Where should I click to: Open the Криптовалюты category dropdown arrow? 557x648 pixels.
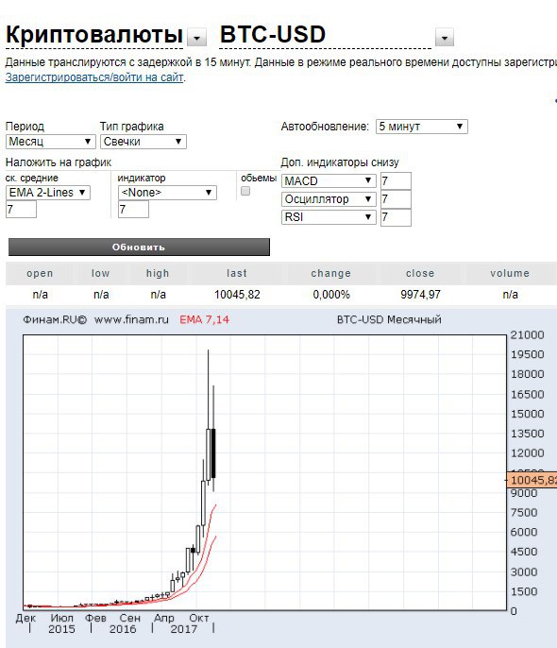(197, 38)
